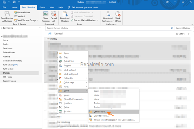Select Junk E-mail folder
The height and width of the screenshot is (129, 194).
[x=8, y=69]
